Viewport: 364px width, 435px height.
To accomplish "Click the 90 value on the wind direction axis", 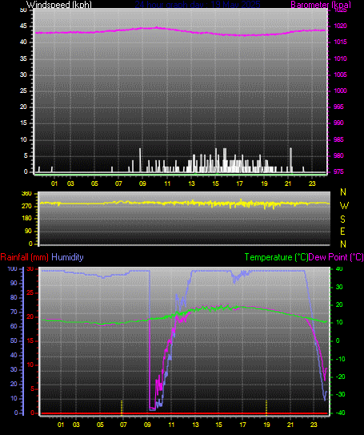I will point(28,231).
